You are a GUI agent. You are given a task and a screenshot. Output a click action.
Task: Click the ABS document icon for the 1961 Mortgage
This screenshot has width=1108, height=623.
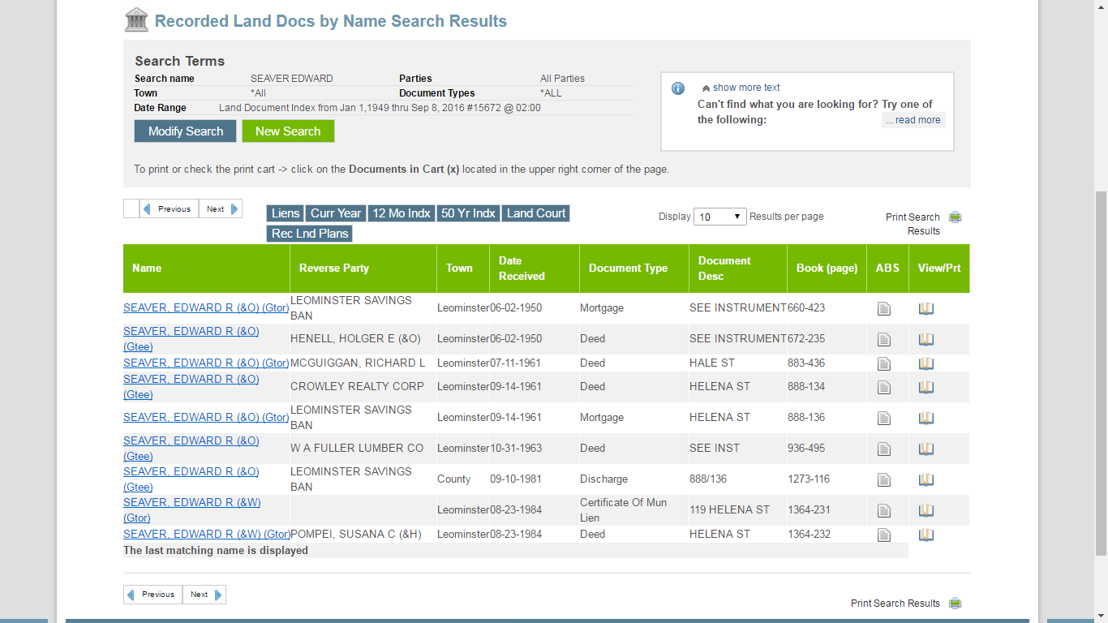(x=883, y=417)
